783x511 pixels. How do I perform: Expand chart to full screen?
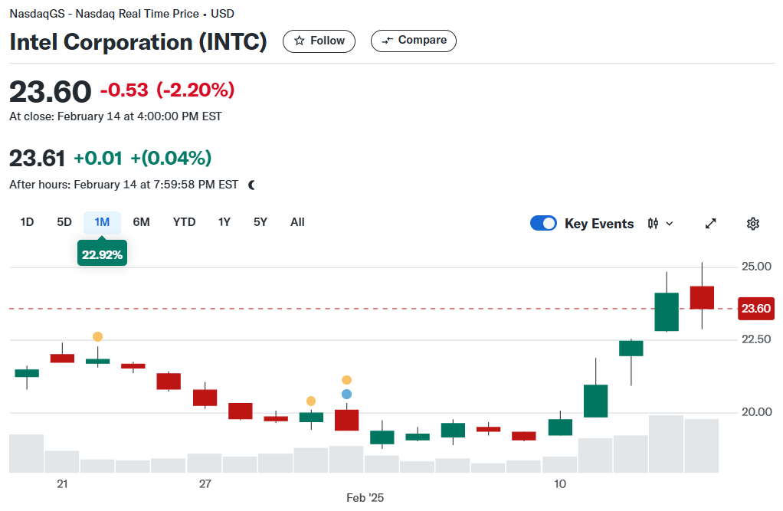tap(710, 223)
